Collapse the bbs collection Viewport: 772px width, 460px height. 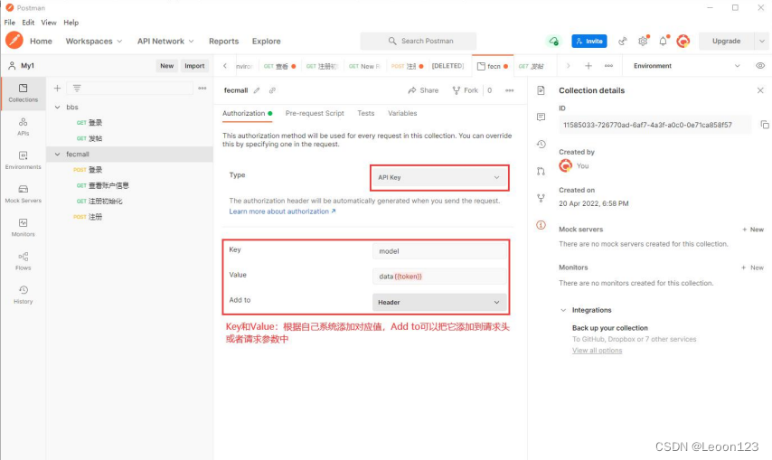(x=57, y=107)
